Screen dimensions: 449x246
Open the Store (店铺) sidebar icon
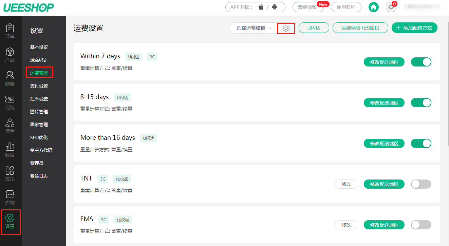coord(10,197)
